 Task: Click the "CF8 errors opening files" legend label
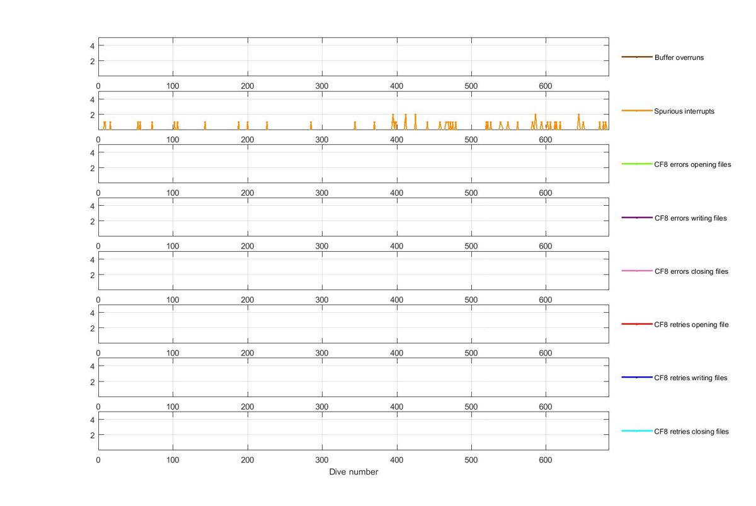tap(693, 164)
